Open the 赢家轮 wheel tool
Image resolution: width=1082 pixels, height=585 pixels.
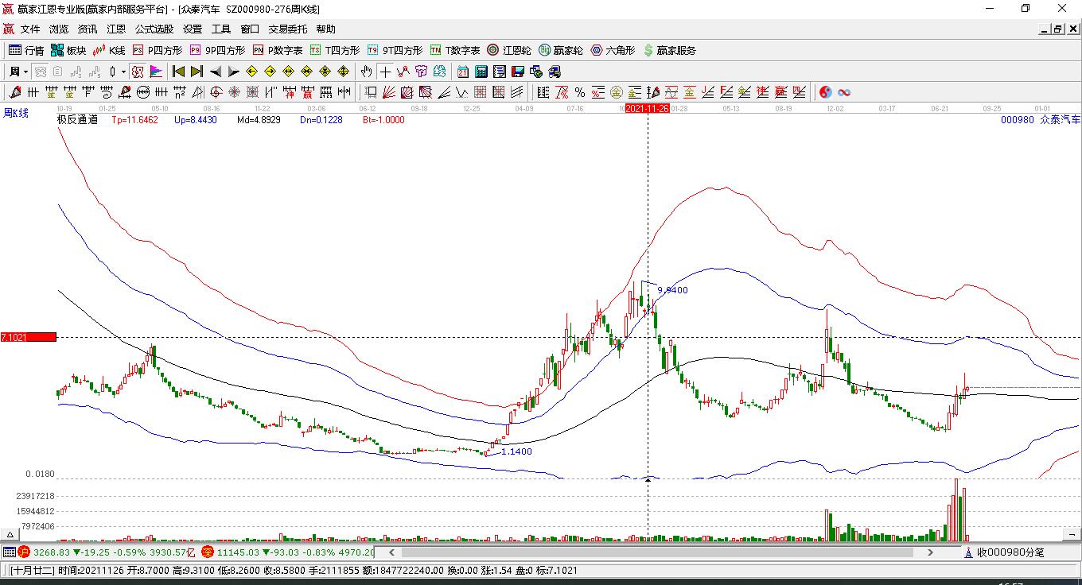click(x=561, y=50)
